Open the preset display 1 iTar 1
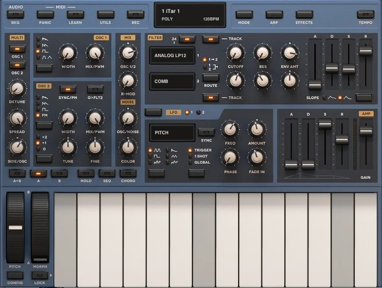 tap(190, 15)
